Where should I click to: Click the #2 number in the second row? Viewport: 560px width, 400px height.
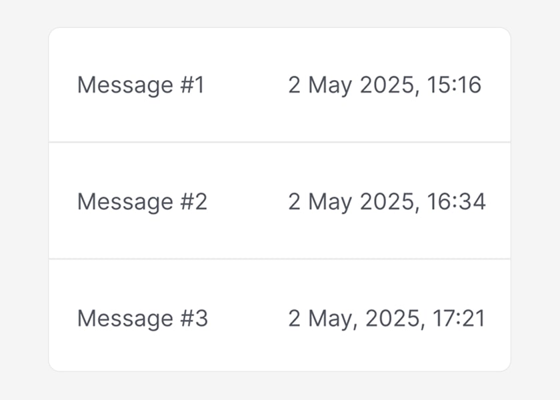tap(193, 201)
